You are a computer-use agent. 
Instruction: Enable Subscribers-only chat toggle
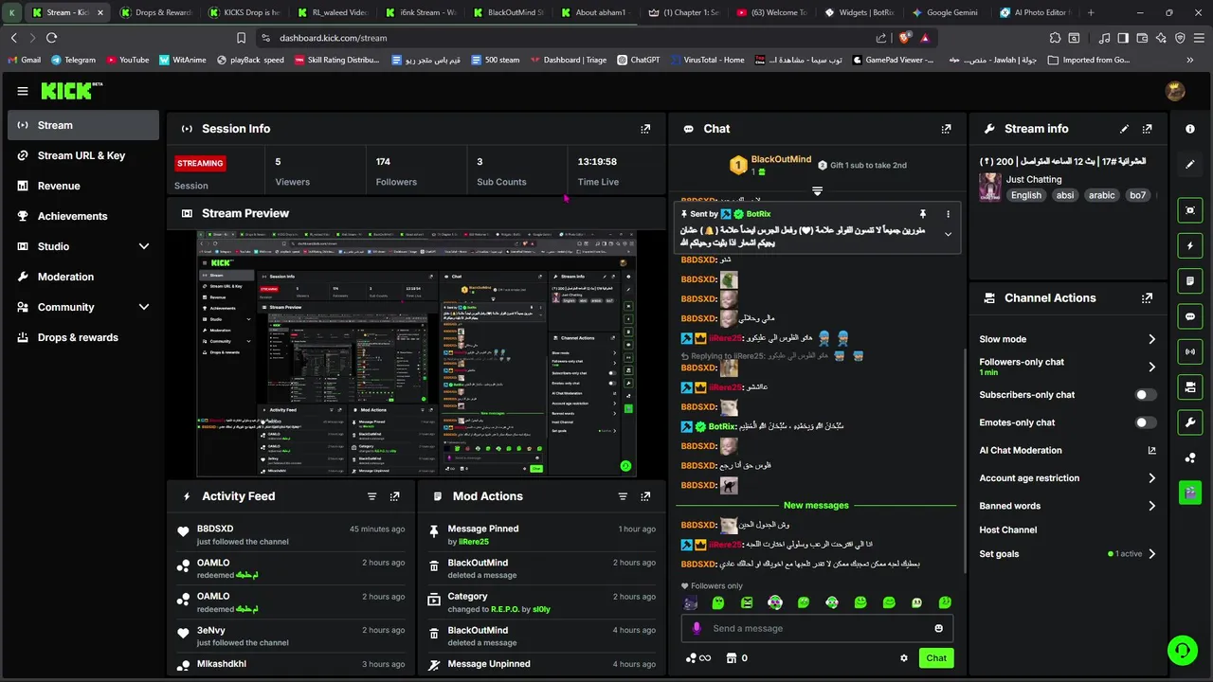[x=1146, y=395]
